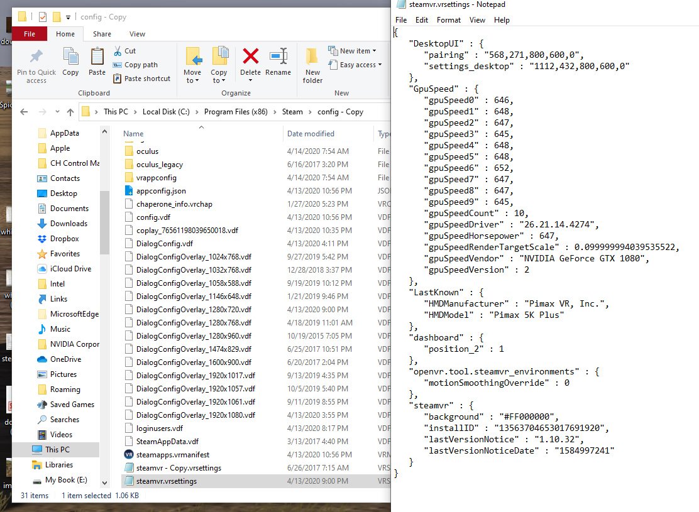Open Desktop in navigation pane

tap(63, 193)
